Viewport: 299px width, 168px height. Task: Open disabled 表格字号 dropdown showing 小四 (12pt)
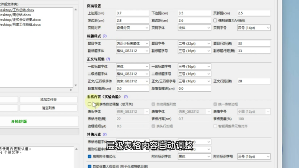254,111
